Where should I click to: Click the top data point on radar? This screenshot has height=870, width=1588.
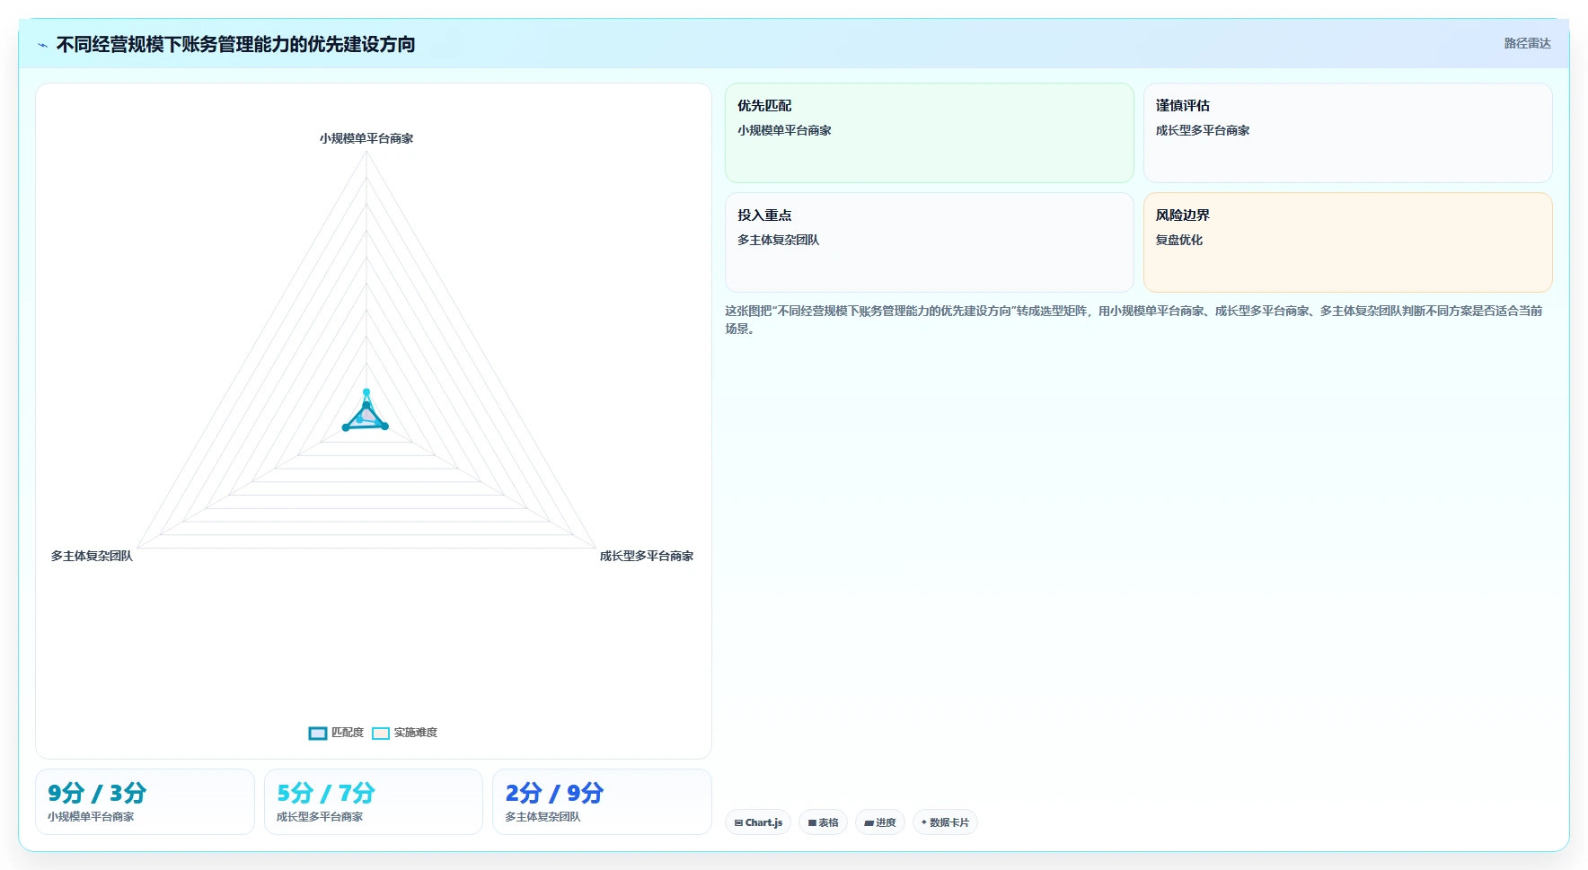[366, 392]
